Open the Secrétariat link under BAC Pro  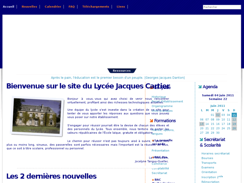[159, 173]
